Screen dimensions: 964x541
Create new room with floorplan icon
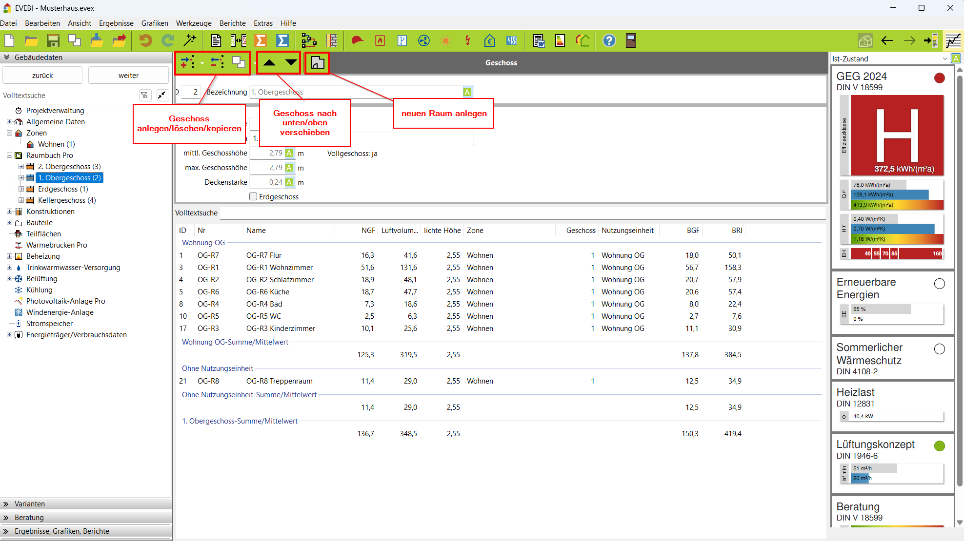click(317, 62)
